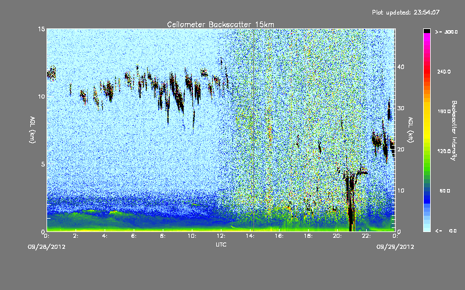Click the 'Backscatter Intensity' colorbar label
Screen dimensions: 465x290
454,130
